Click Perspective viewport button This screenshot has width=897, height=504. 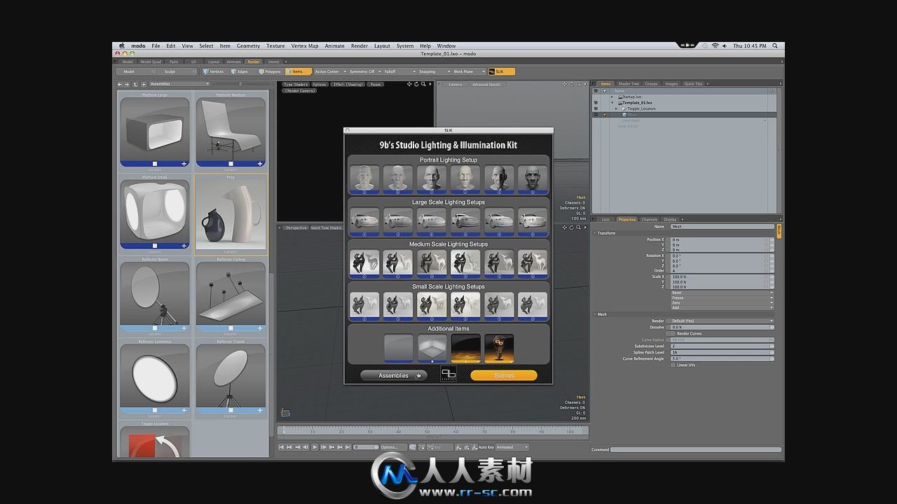(x=296, y=227)
